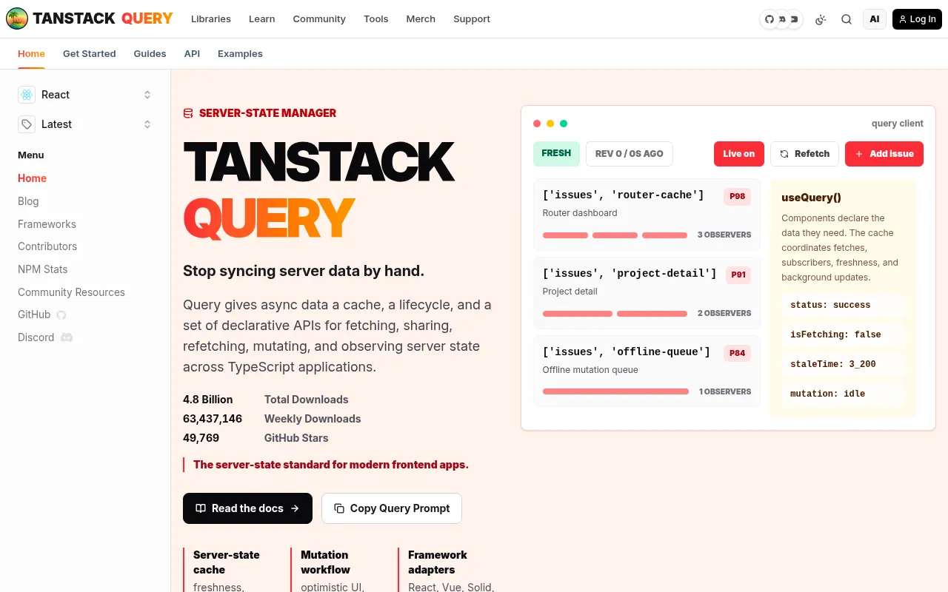Open Frameworks in the sidebar
This screenshot has width=948, height=592.
pyautogui.click(x=47, y=224)
